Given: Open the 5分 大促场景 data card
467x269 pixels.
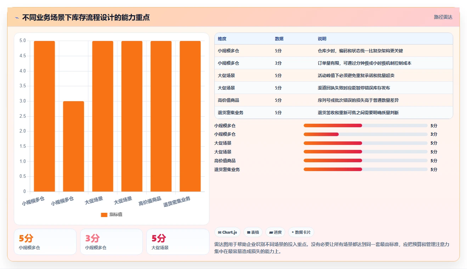Looking at the screenshot, I should (x=178, y=242).
